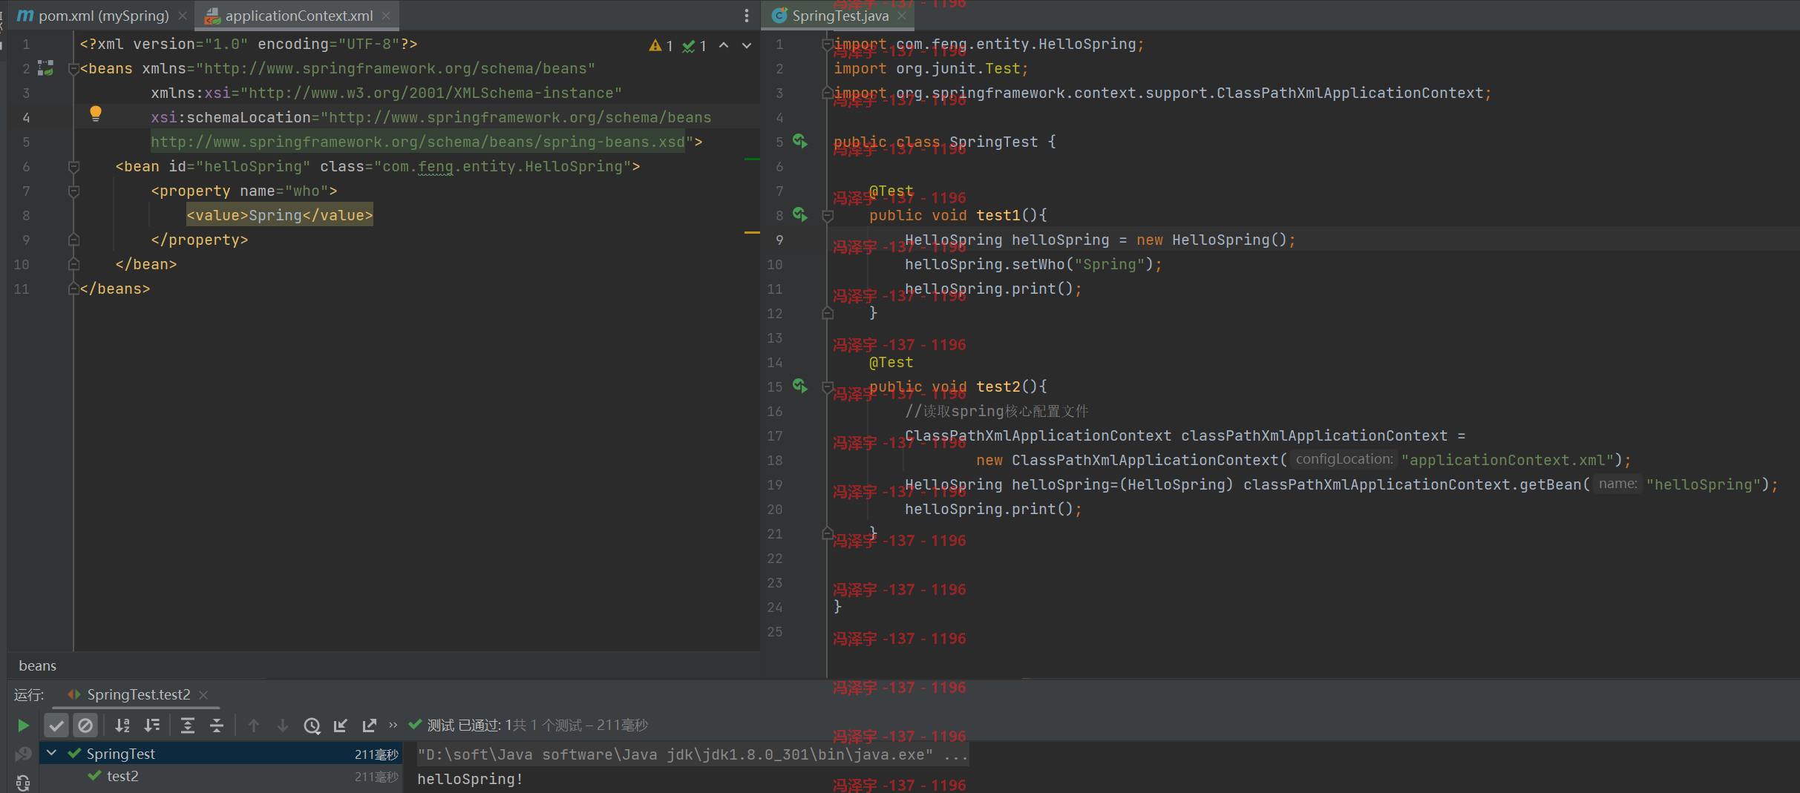Click the warning count indicator in XML editor

661,46
